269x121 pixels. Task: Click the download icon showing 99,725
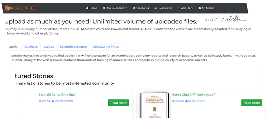point(186,101)
